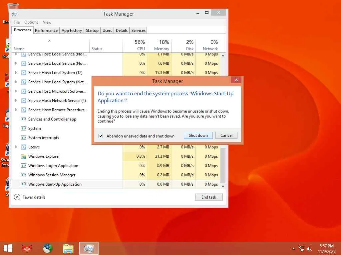Collapse with Fewer details toggle
Screen dimensions: 341x255
pos(30,197)
